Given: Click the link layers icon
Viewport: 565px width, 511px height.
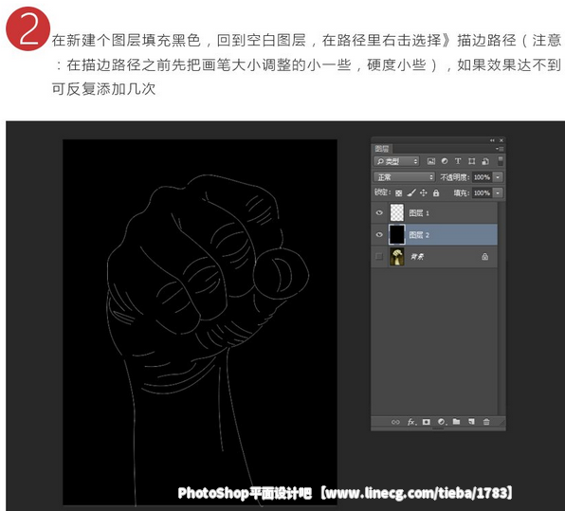Looking at the screenshot, I should (395, 422).
